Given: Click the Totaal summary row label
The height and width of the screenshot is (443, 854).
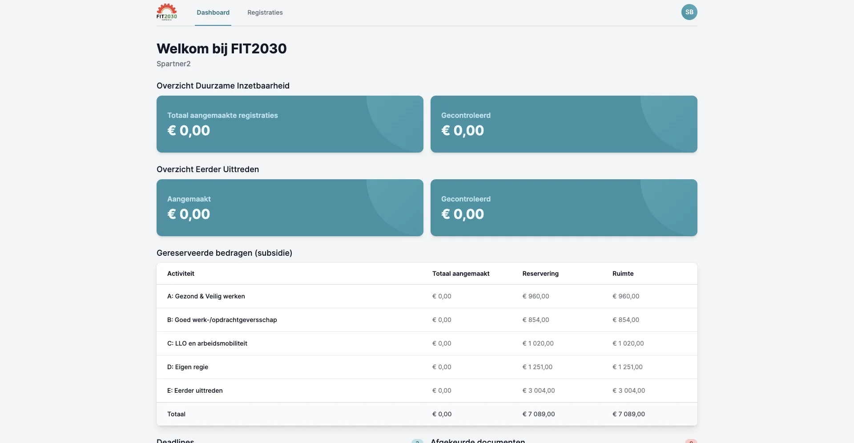Looking at the screenshot, I should 176,414.
